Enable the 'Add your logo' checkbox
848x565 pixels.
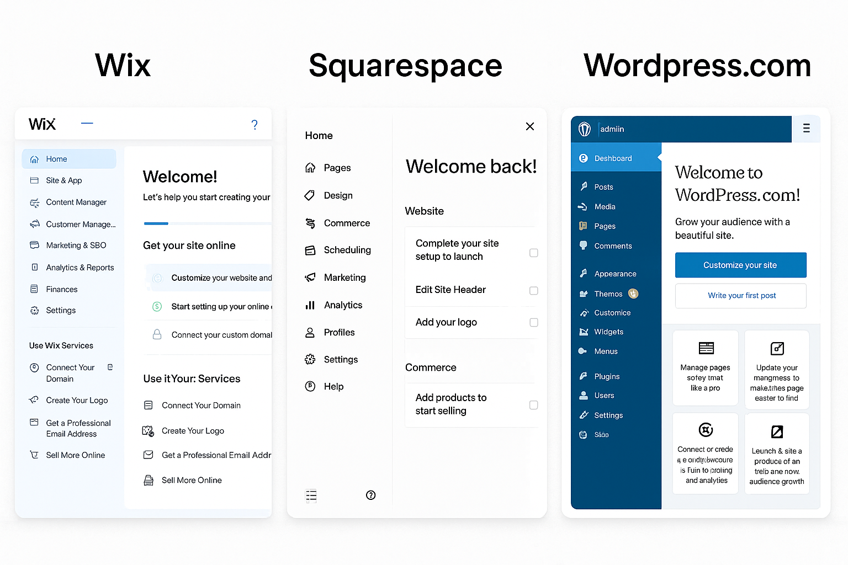point(533,322)
